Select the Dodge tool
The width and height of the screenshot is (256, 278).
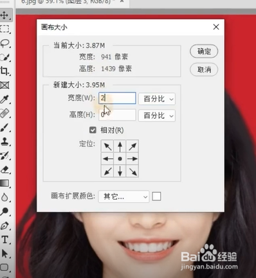click(5, 211)
